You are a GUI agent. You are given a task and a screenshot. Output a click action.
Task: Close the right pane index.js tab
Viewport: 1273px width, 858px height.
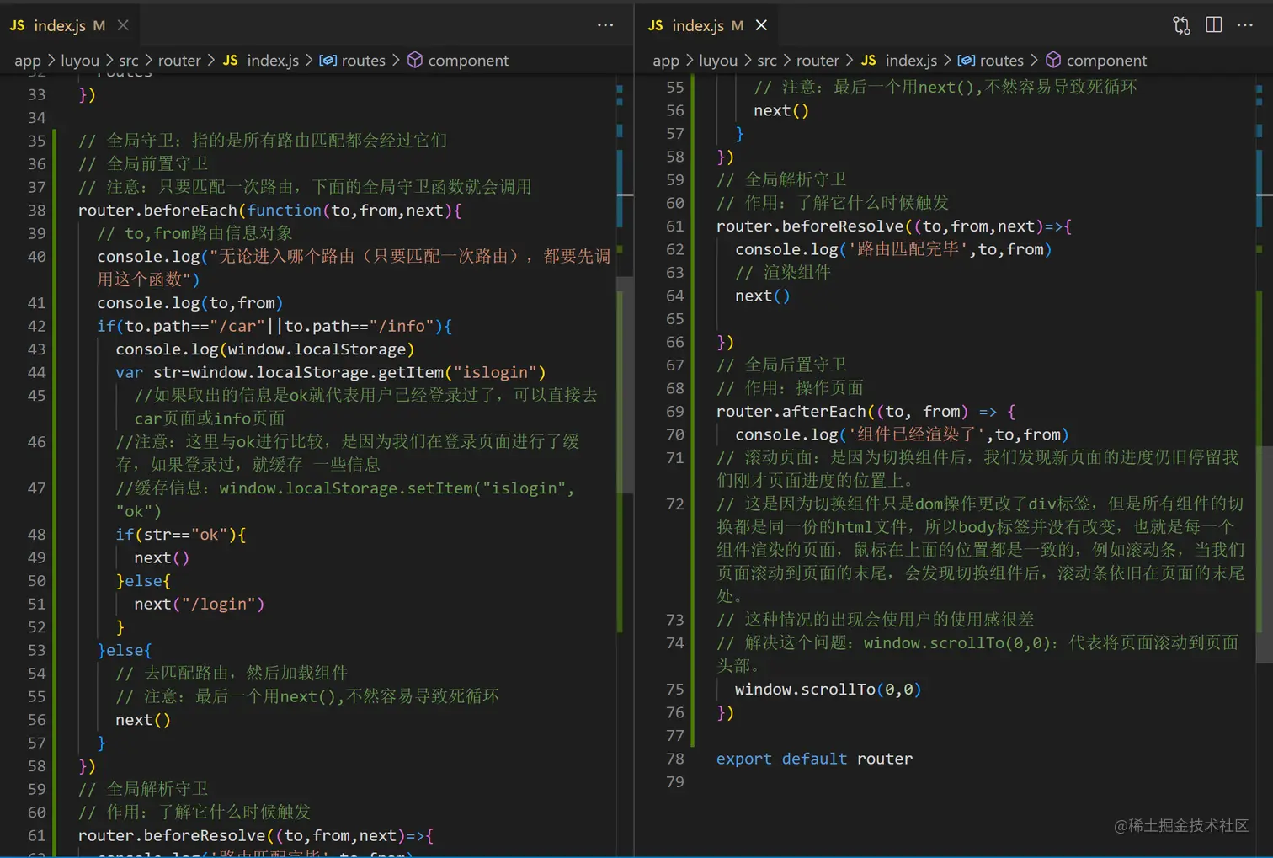761,25
